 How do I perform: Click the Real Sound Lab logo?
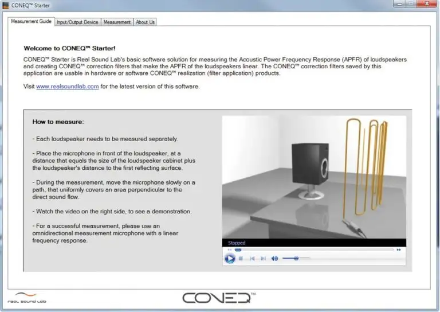pyautogui.click(x=27, y=298)
